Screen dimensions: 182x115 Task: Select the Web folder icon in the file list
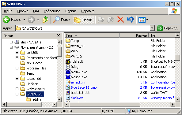68,51
